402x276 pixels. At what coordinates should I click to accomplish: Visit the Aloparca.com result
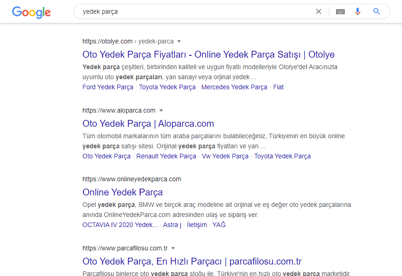coord(148,124)
